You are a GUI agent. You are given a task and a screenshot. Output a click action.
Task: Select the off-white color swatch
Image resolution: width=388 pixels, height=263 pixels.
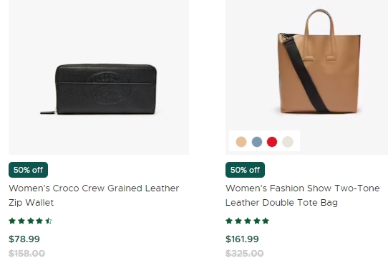pos(288,142)
